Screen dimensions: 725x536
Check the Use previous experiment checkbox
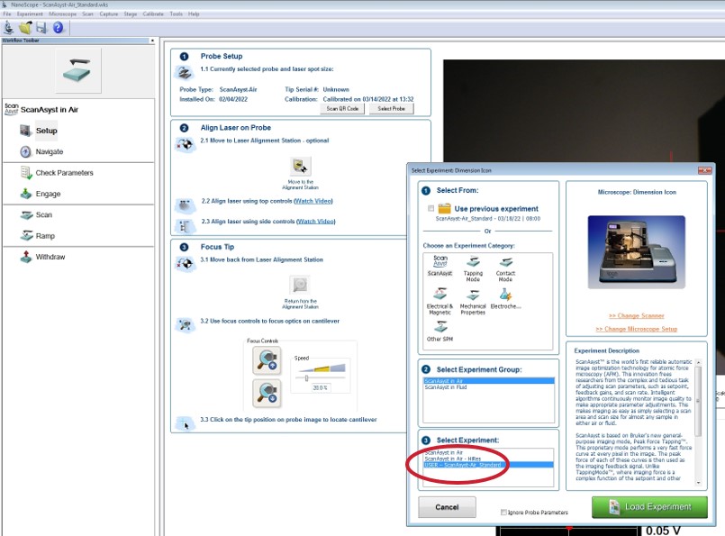coord(430,209)
